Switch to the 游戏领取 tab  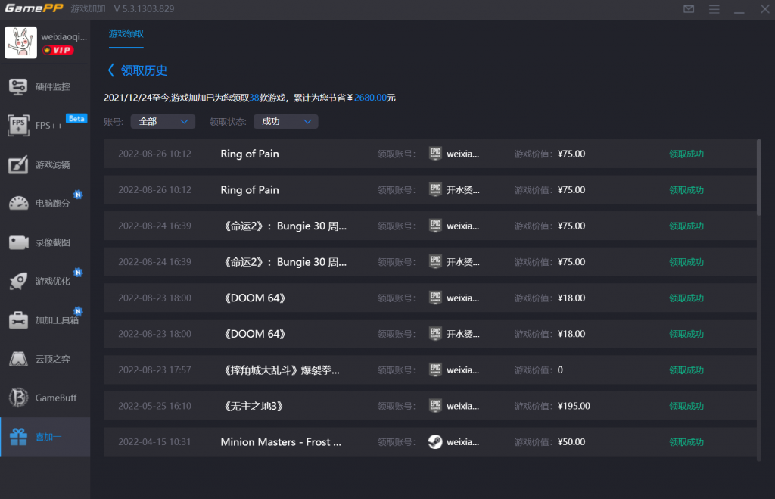(126, 33)
